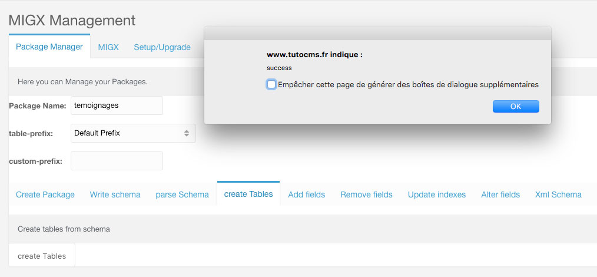Image resolution: width=597 pixels, height=277 pixels.
Task: Click the MIGX Management page title
Action: pos(72,20)
